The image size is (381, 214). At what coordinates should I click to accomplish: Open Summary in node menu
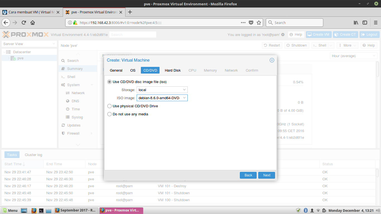point(75,69)
